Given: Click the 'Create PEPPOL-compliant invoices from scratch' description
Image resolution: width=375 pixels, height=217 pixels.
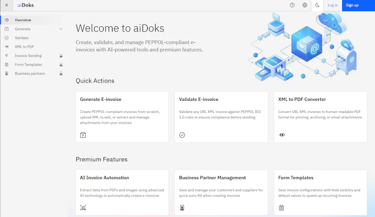Looking at the screenshot, I should [x=120, y=117].
